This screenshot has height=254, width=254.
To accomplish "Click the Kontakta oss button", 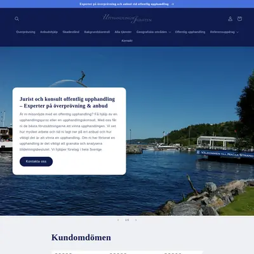I will [x=36, y=161].
